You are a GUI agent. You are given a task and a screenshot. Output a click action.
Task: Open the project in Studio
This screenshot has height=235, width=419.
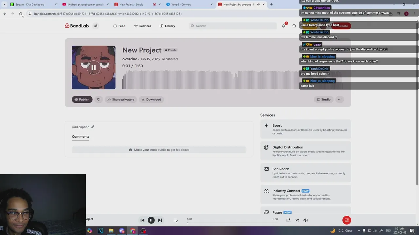[323, 100]
